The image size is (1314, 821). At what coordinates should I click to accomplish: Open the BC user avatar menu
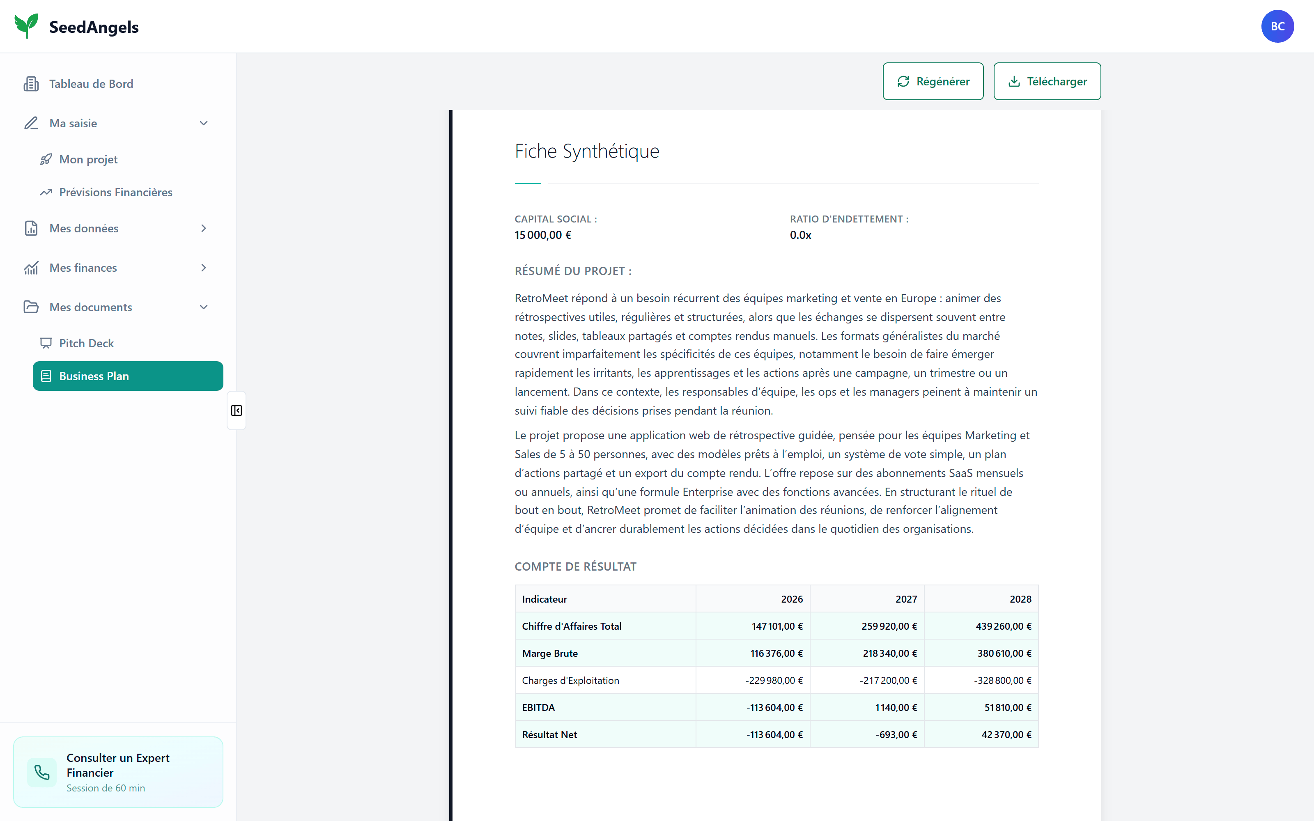click(1277, 26)
